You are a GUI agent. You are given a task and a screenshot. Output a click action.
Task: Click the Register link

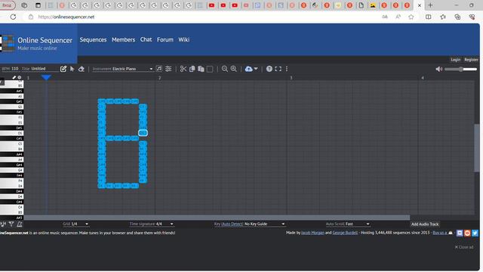471,60
